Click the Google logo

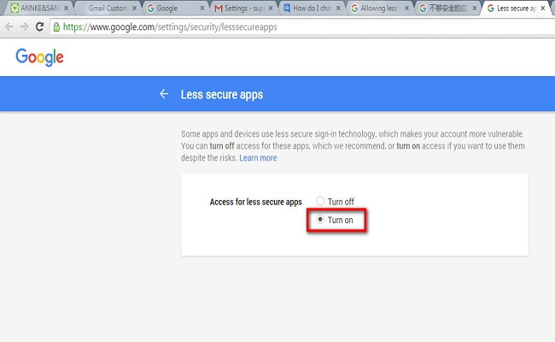click(x=39, y=57)
